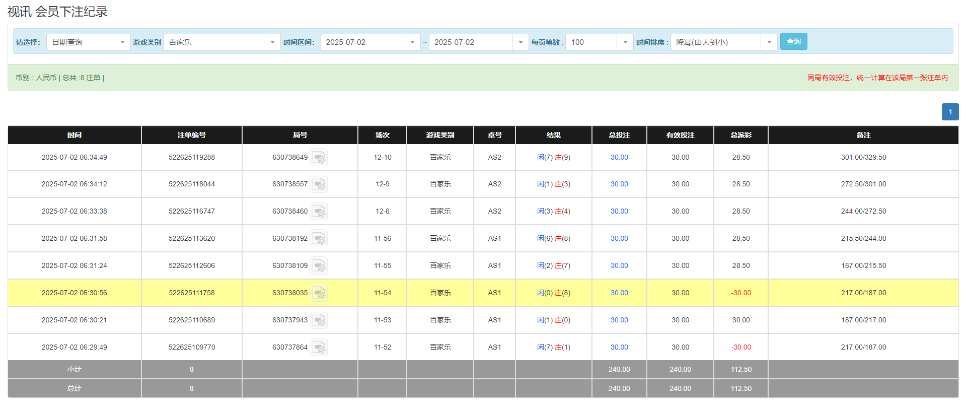
Task: Click the 总派彩 column header
Action: click(x=740, y=135)
